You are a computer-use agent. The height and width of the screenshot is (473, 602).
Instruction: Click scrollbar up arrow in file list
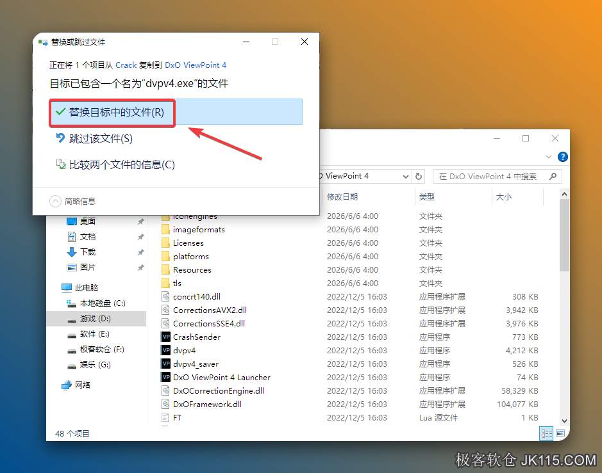[x=564, y=195]
